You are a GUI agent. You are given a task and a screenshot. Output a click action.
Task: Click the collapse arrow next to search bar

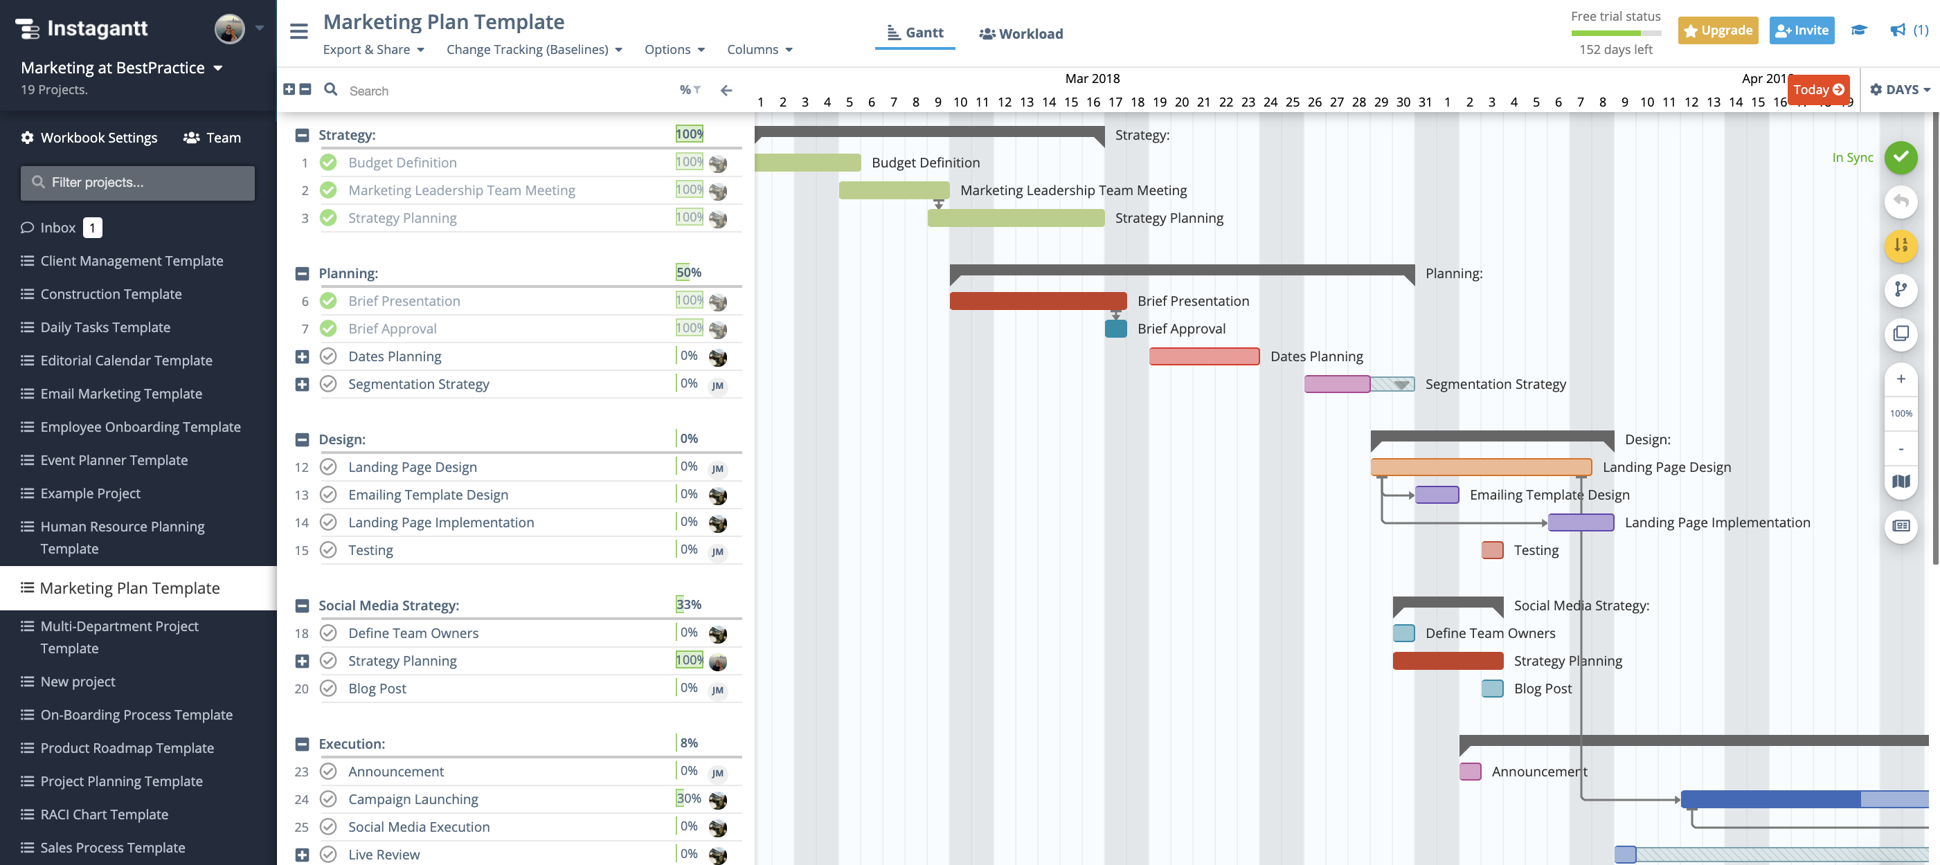coord(725,91)
